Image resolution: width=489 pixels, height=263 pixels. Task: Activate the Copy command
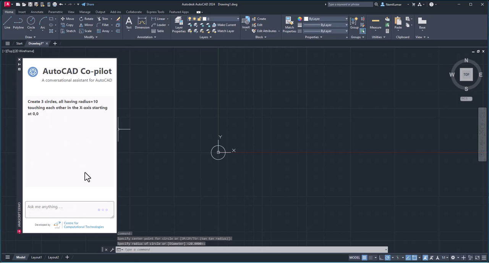67,25
